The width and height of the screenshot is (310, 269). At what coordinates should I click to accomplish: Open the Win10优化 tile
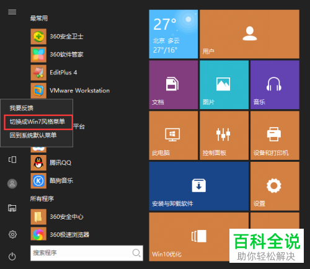pos(199,237)
